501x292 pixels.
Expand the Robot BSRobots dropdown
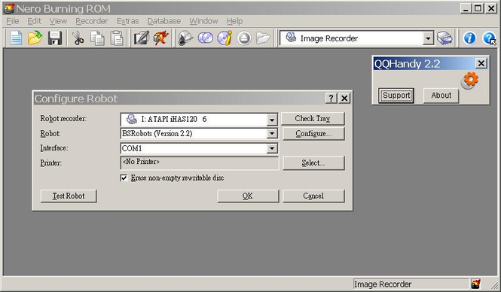pos(271,133)
